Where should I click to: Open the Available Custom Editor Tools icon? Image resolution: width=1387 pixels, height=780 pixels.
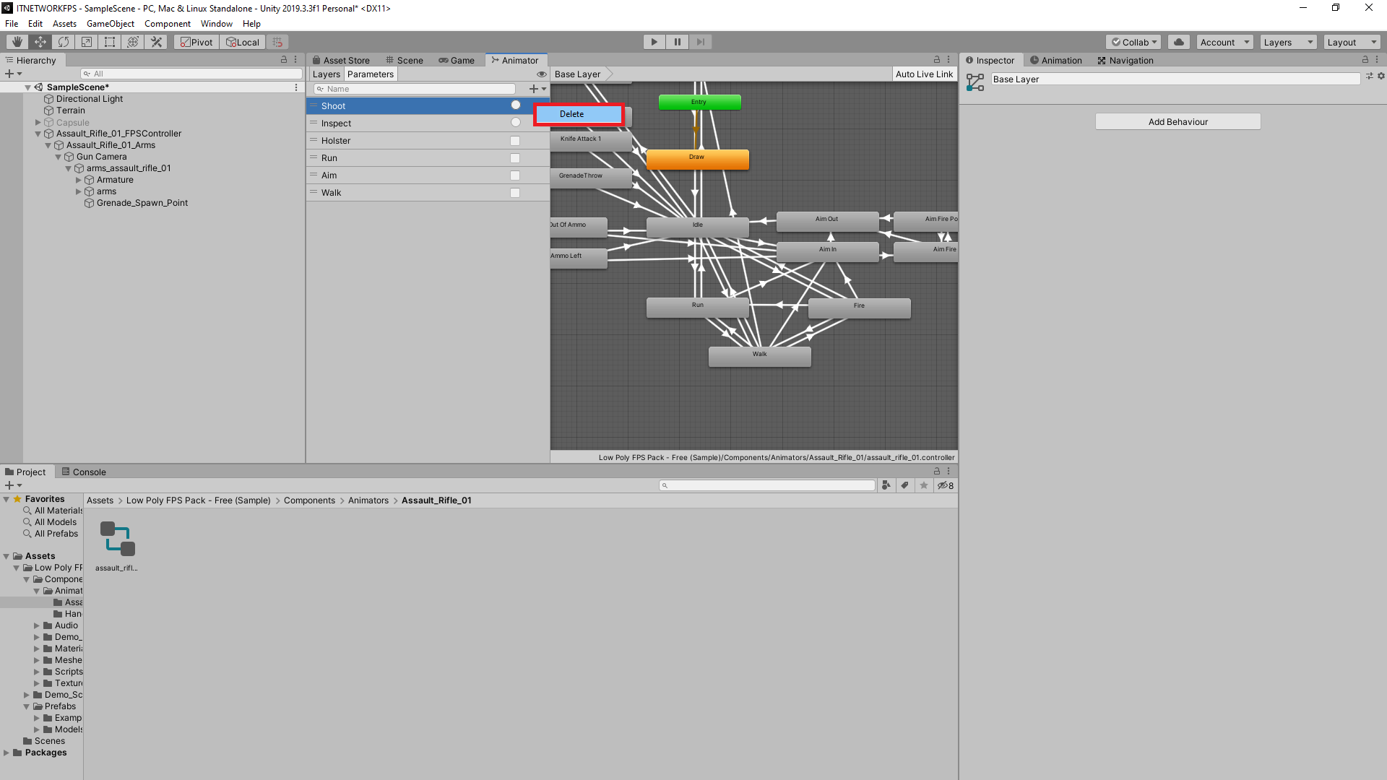(156, 42)
